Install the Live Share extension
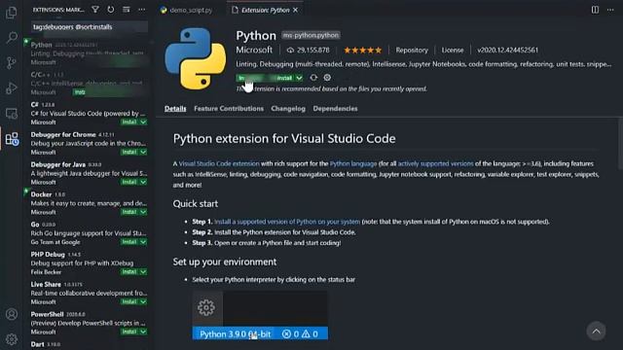The image size is (623, 350). pos(129,302)
